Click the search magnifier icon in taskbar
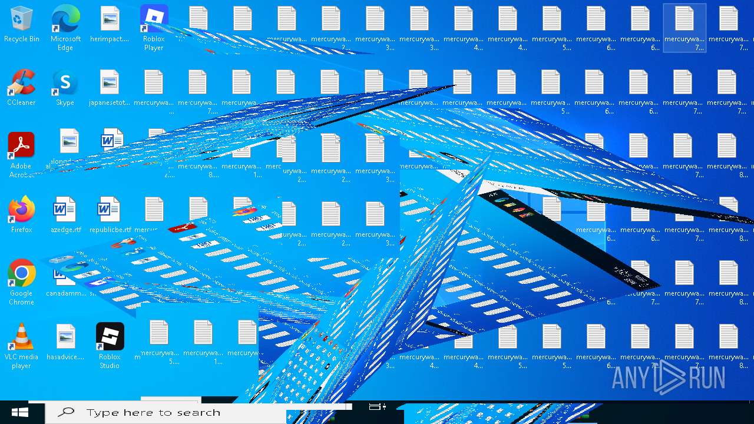The height and width of the screenshot is (424, 754). pos(67,412)
